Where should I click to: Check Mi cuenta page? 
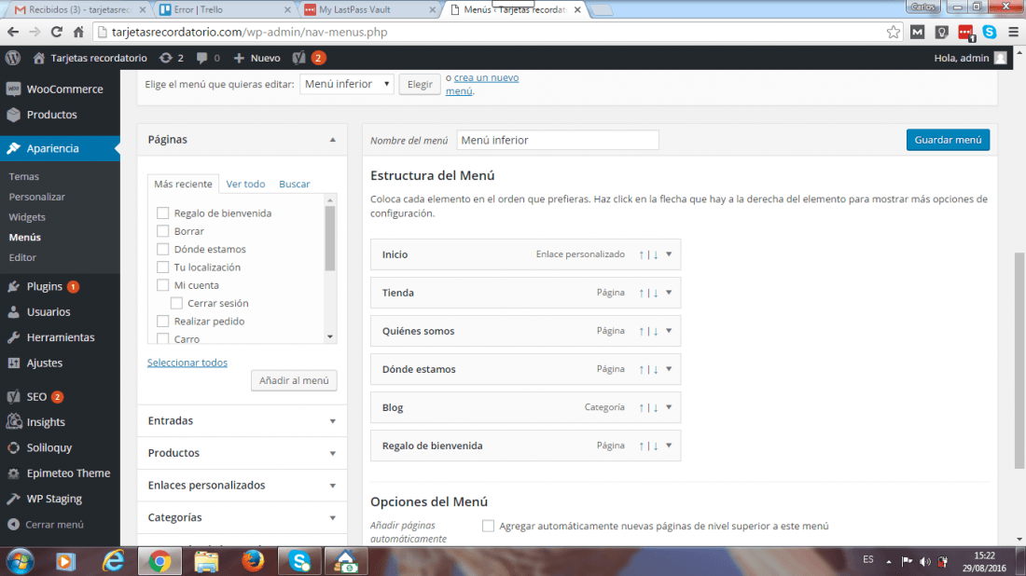(163, 285)
